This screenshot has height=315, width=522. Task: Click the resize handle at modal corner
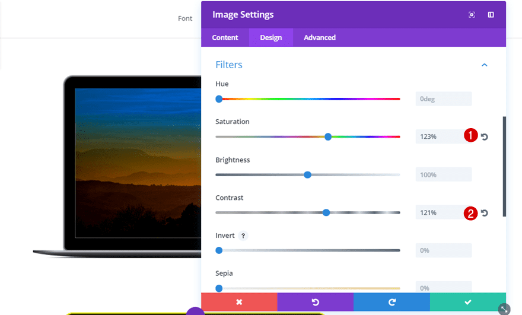(504, 309)
